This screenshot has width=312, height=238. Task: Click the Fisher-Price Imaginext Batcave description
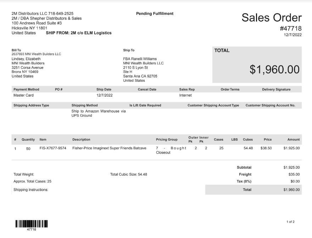point(109,148)
